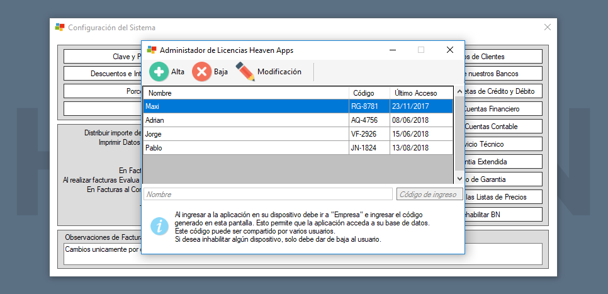Image resolution: width=608 pixels, height=294 pixels.
Task: Click the Clave button in Configuración window
Action: [x=102, y=56]
